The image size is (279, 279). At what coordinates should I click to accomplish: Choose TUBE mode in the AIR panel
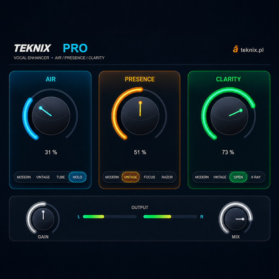pos(60,177)
